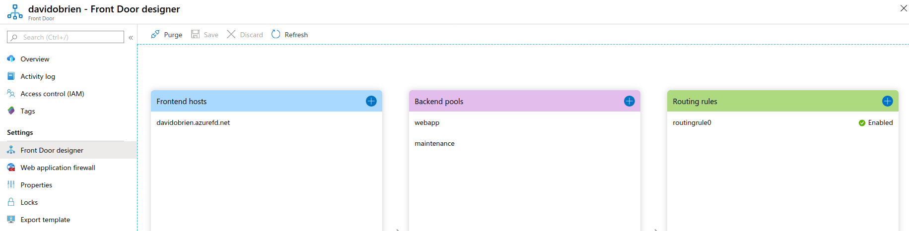Click the Tags icon in sidebar
Image resolution: width=909 pixels, height=231 pixels.
pyautogui.click(x=11, y=111)
